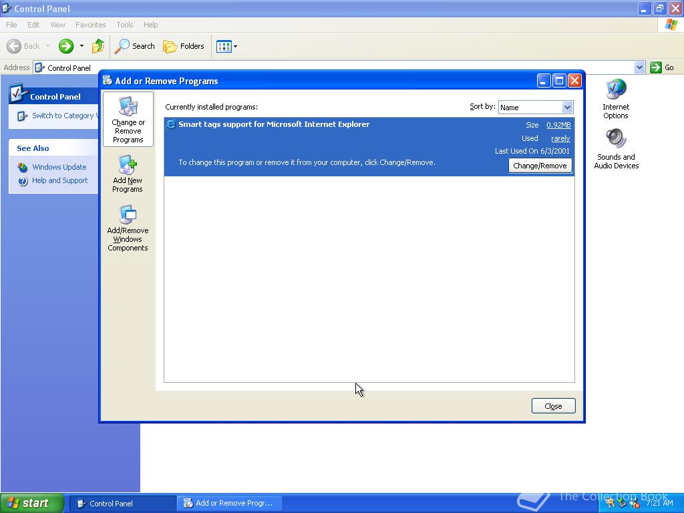Click the green Forward arrow button
The width and height of the screenshot is (684, 513).
tap(66, 46)
